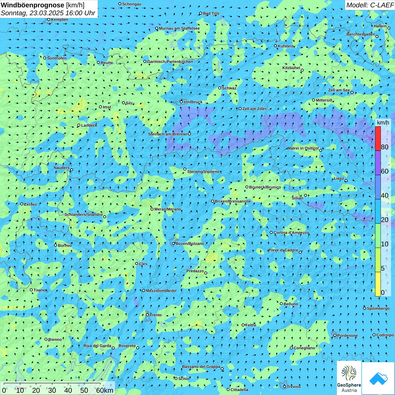The width and height of the screenshot is (395, 395).
Task: Click the Sterzing/Vipiteno label
Action: 203,172
